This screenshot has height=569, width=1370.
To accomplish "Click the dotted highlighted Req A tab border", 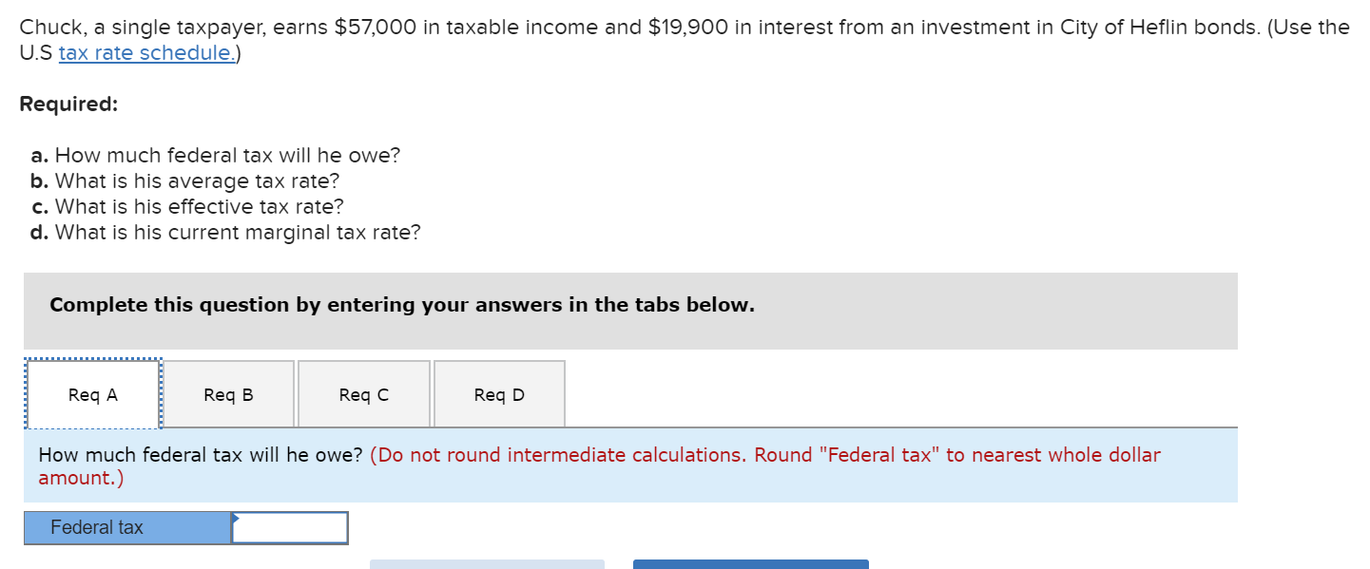I will click(92, 361).
